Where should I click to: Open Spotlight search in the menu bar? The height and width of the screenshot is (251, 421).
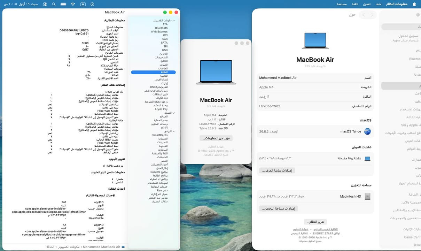point(54,4)
